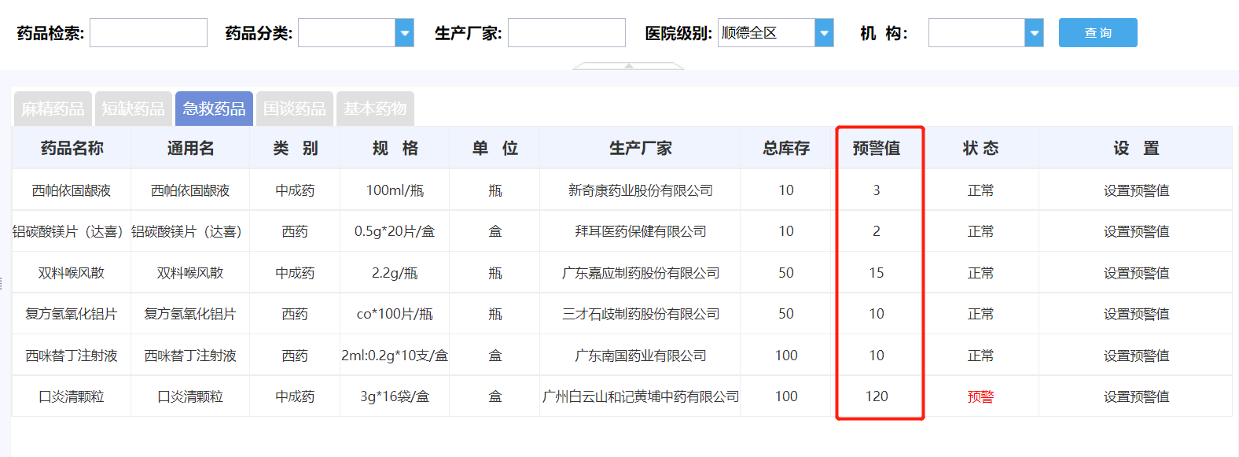Viewport: 1239px width, 457px height.
Task: Click the 总库存 column header
Action: coord(786,148)
